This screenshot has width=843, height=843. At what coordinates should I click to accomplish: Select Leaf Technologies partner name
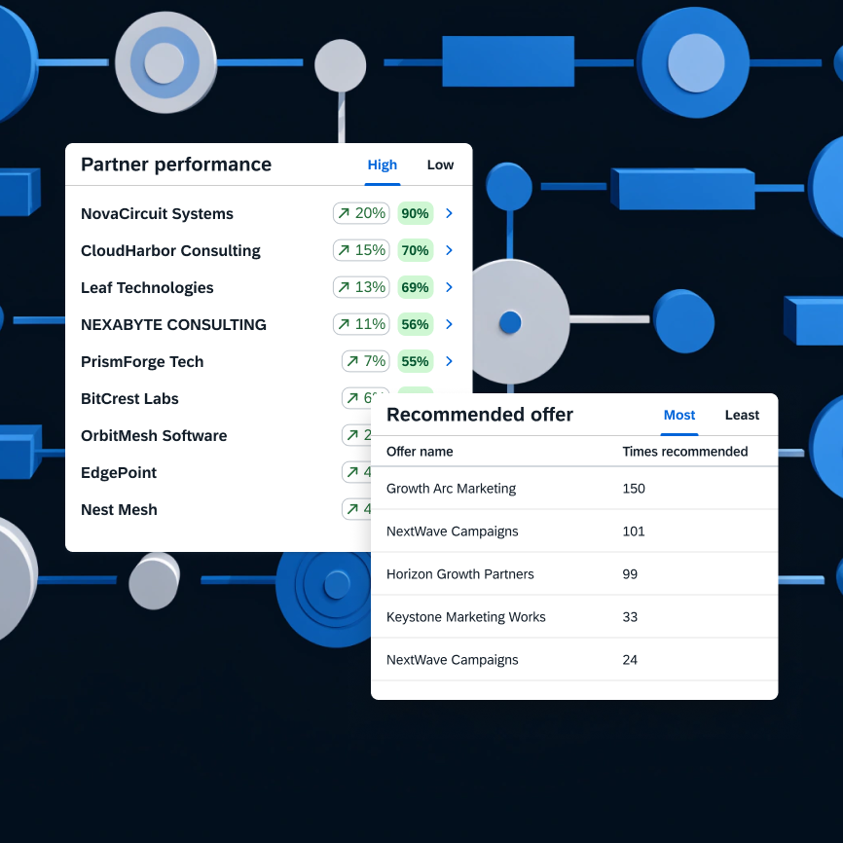pyautogui.click(x=147, y=288)
